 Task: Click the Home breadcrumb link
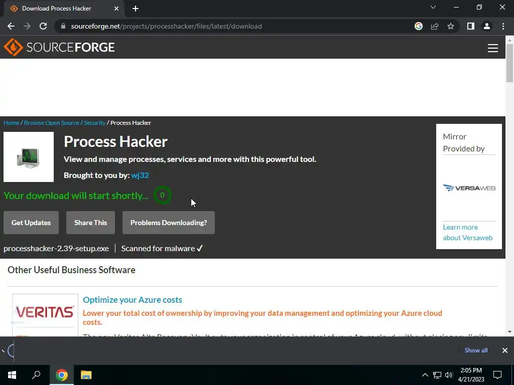[x=12, y=123]
